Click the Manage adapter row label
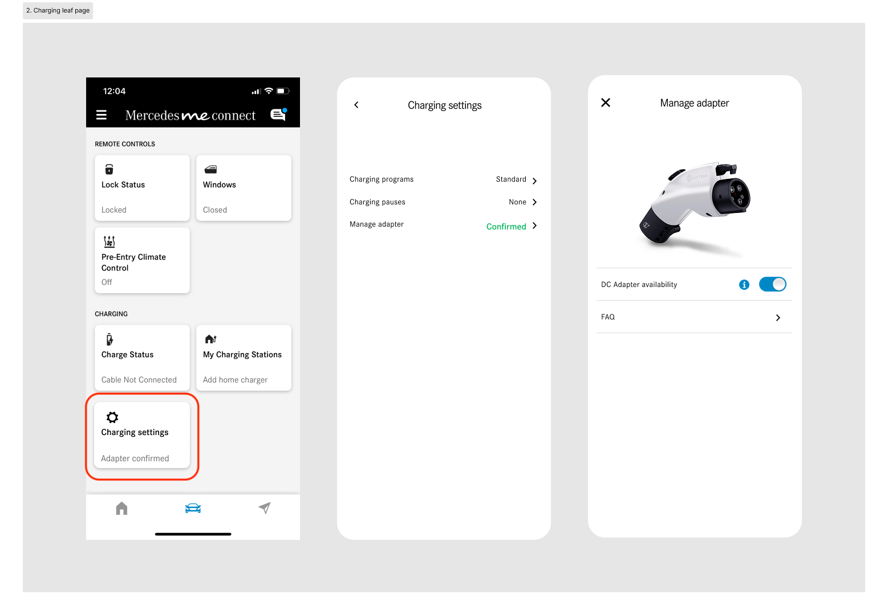Image resolution: width=888 pixels, height=615 pixels. coord(376,224)
